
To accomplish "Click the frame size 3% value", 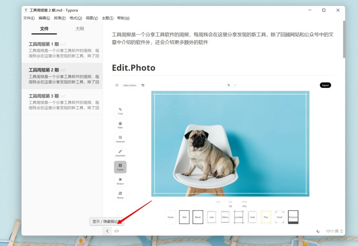I will click(x=231, y=206).
